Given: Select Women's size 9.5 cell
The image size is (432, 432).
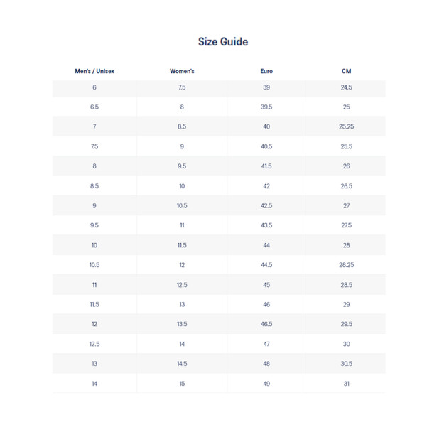Looking at the screenshot, I should (182, 166).
